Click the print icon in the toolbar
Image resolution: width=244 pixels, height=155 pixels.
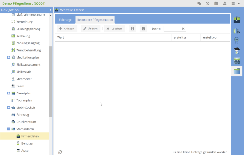point(132,29)
